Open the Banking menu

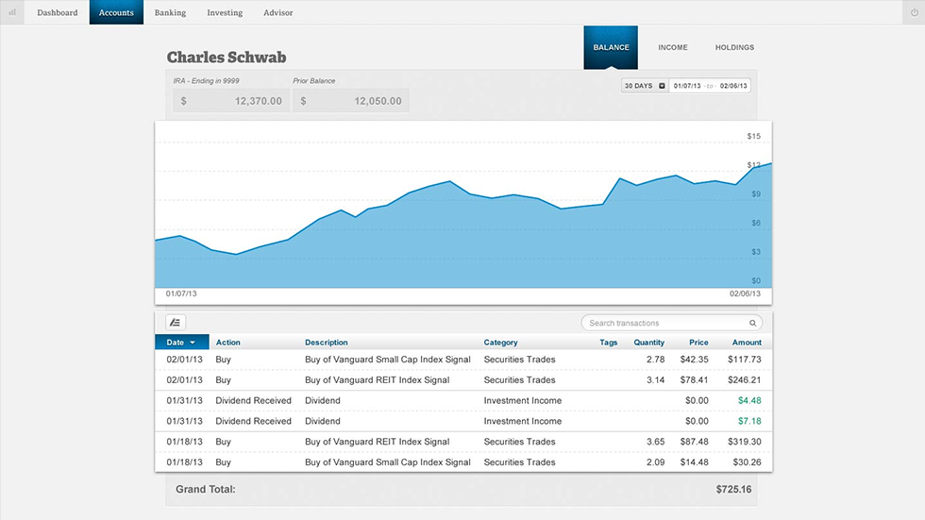[170, 12]
